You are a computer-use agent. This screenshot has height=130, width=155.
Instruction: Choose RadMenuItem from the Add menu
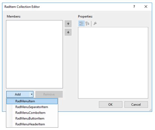tap(32, 101)
